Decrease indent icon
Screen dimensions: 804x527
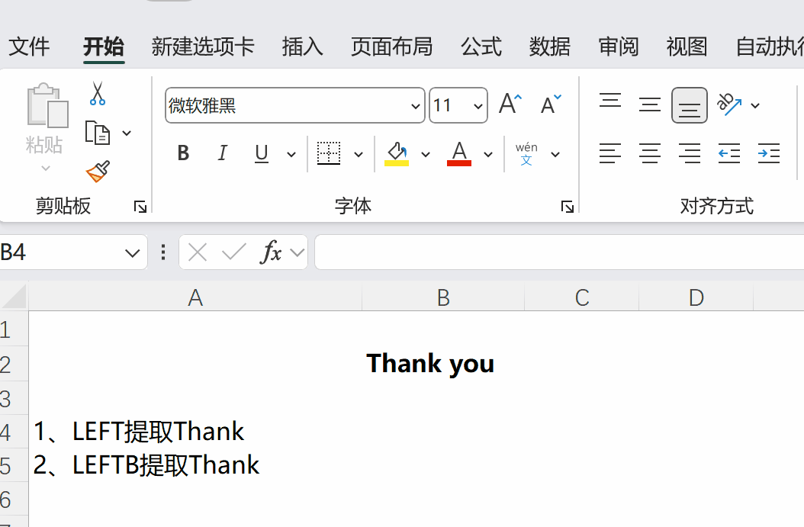(729, 153)
